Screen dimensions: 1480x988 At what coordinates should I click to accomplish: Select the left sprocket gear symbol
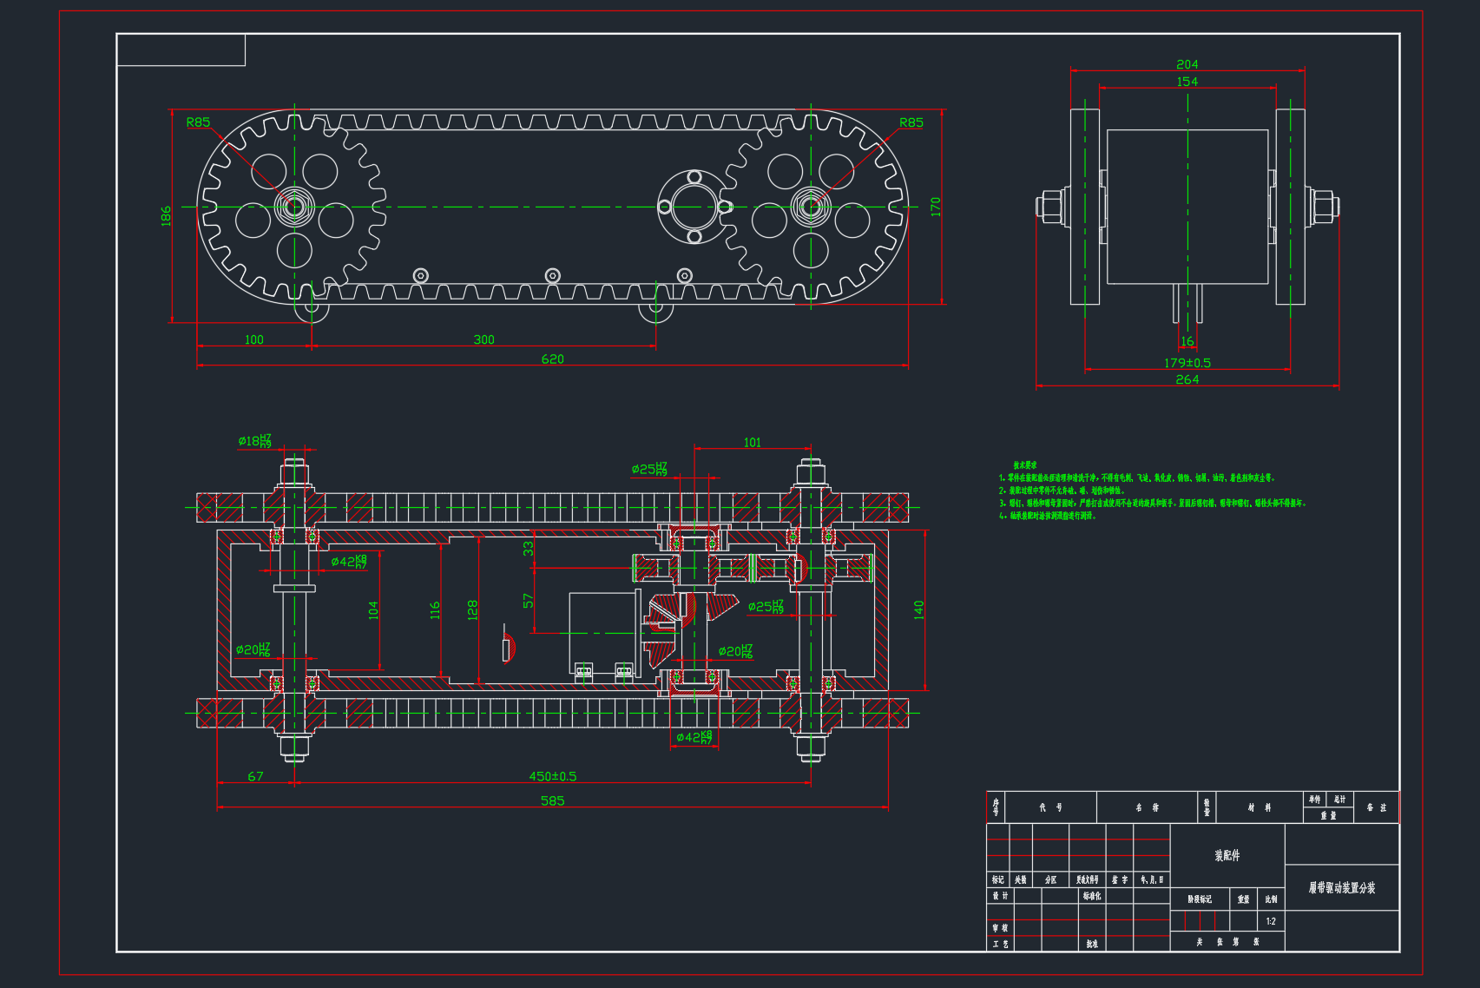[296, 207]
